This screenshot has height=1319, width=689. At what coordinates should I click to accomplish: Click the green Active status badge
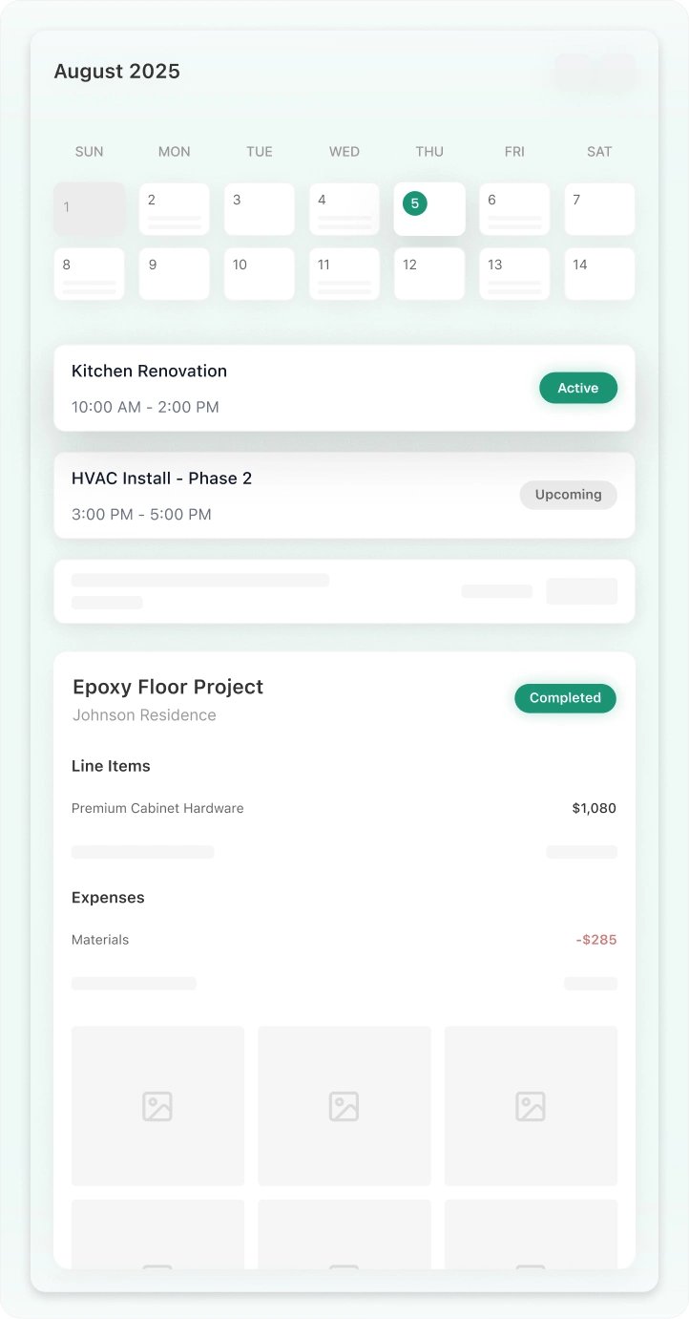[578, 388]
